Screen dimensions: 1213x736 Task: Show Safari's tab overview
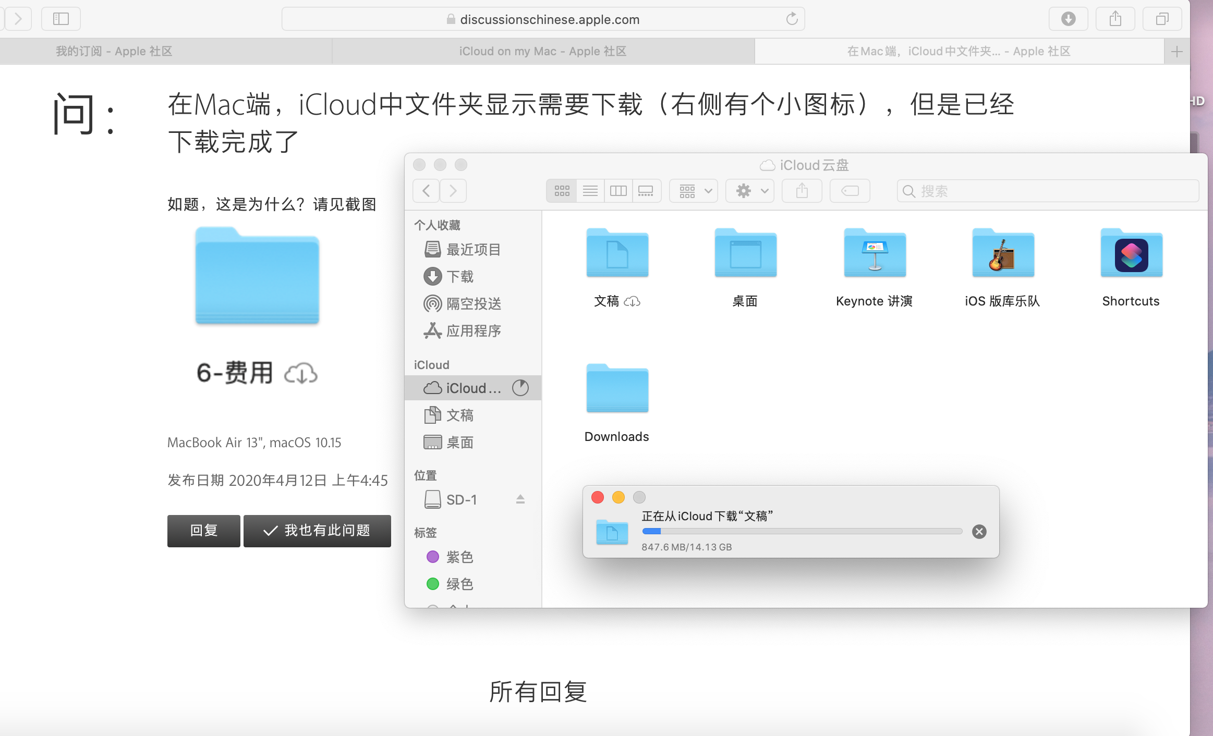[1162, 19]
